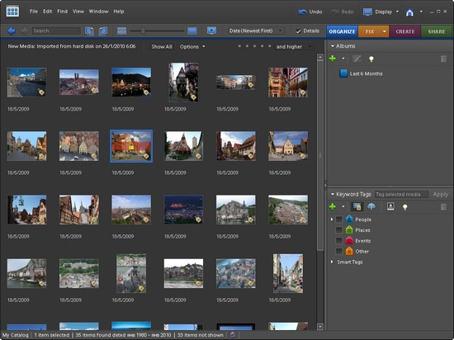The image size is (454, 340).
Task: Expand the Smart Tags category
Action: [332, 262]
